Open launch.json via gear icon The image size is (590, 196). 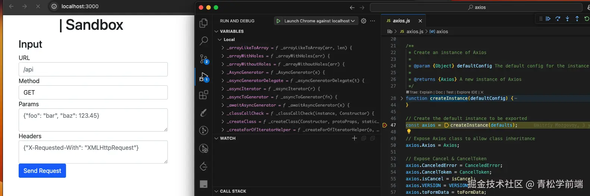coord(364,21)
